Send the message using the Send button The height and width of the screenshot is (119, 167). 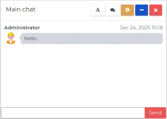(155, 113)
